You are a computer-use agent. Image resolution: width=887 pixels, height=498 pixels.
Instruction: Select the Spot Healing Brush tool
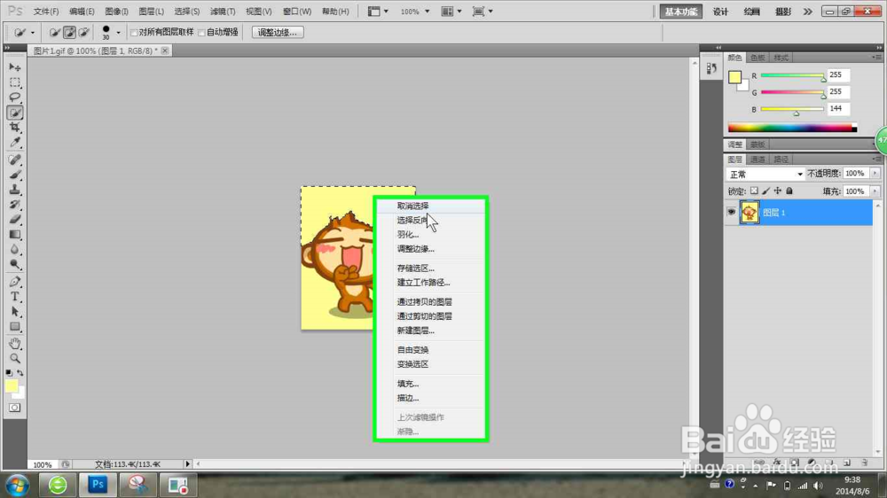[15, 160]
